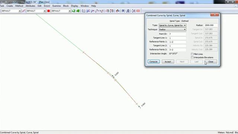The image size is (238, 134).
Task: Click the Reference Points 1 field
Action: coord(177,42)
